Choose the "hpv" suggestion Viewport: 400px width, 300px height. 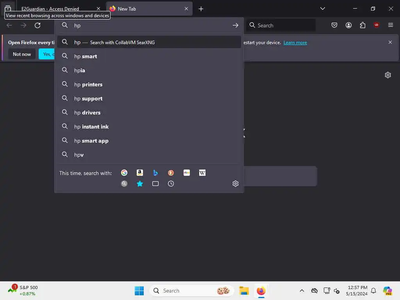click(149, 155)
